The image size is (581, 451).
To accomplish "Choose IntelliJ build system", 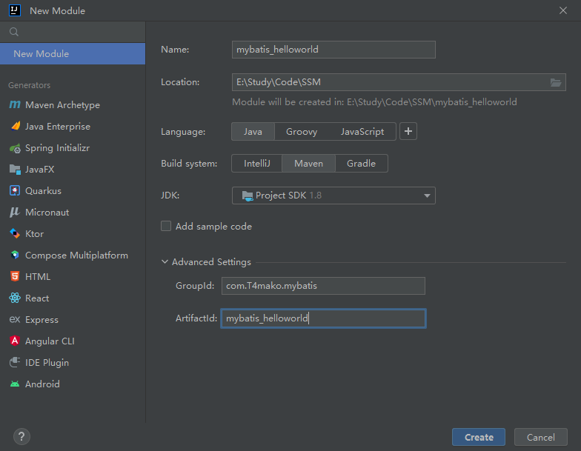I will (x=256, y=163).
